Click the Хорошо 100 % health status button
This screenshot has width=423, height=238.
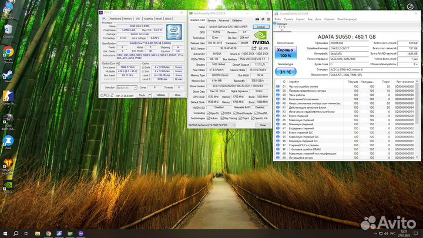[286, 53]
